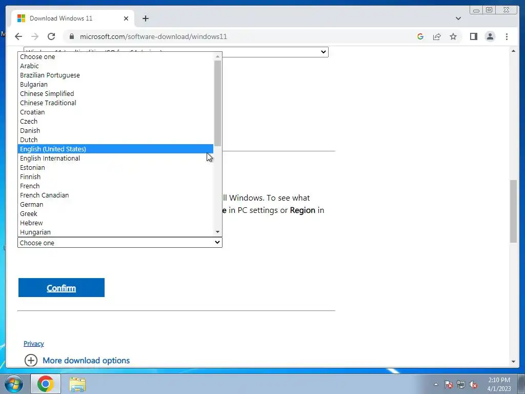
Task: Open the Chrome three-dot menu
Action: (507, 36)
